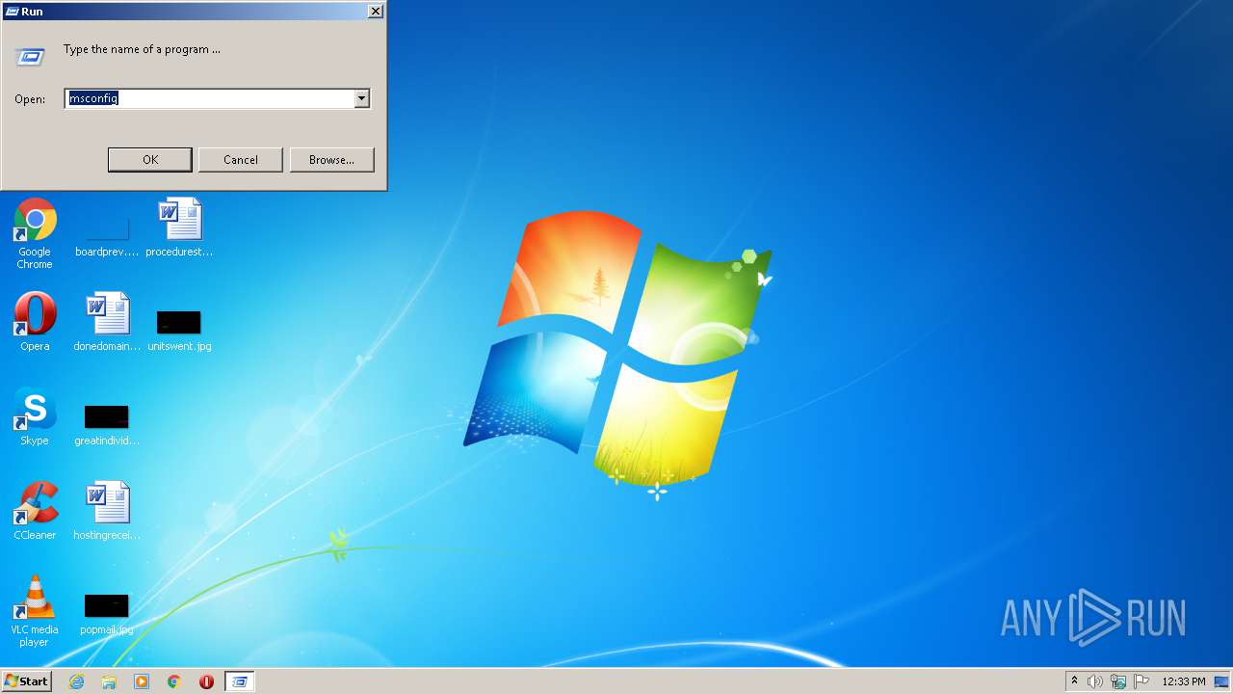Image resolution: width=1233 pixels, height=694 pixels.
Task: Show hidden system tray icons
Action: (x=1074, y=681)
